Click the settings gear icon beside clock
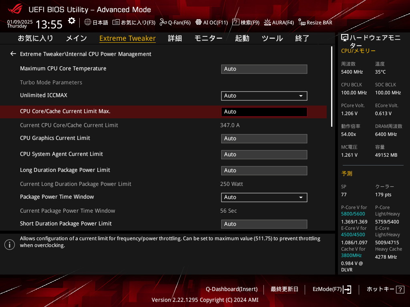410x307 pixels. [71, 21]
